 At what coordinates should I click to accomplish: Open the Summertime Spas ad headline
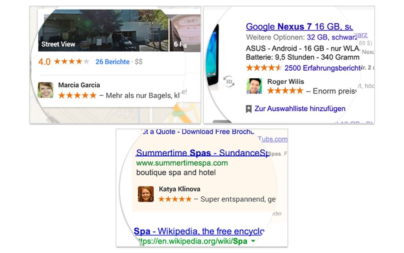pos(201,153)
